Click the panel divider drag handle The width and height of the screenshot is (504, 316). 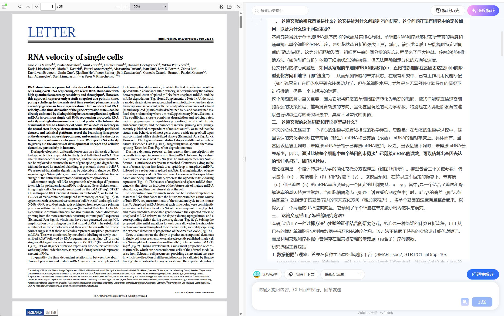tap(244, 160)
